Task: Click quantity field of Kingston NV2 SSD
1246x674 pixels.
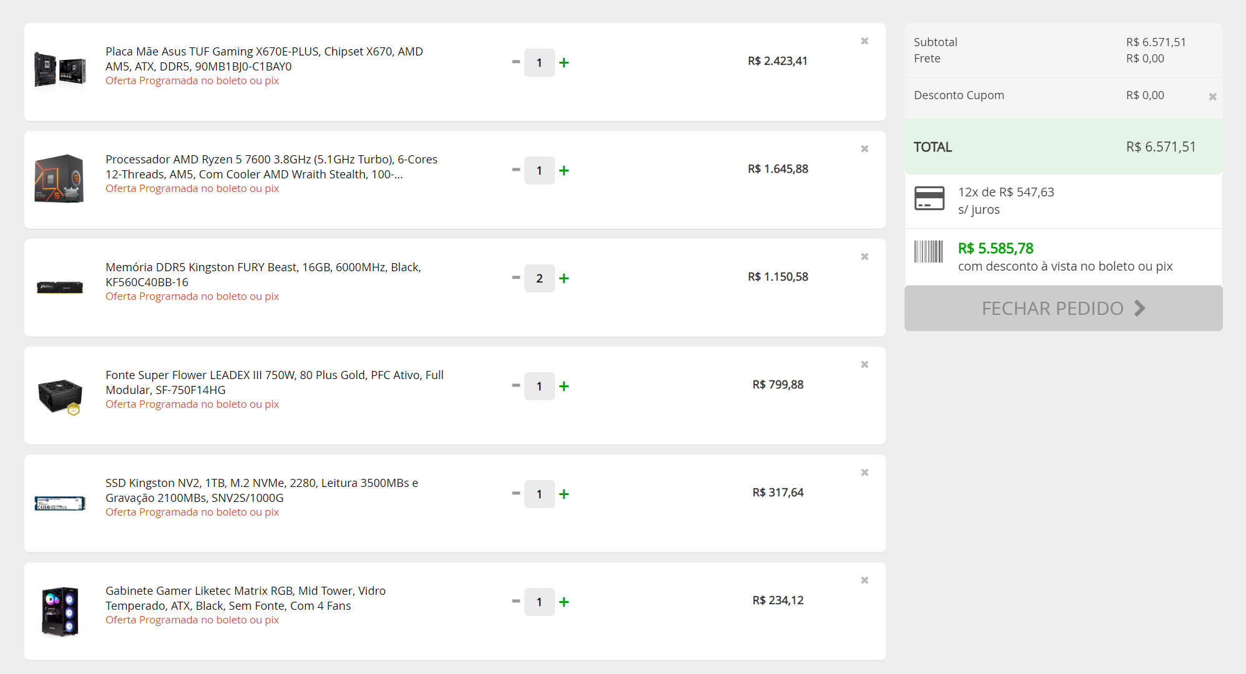Action: coord(539,494)
